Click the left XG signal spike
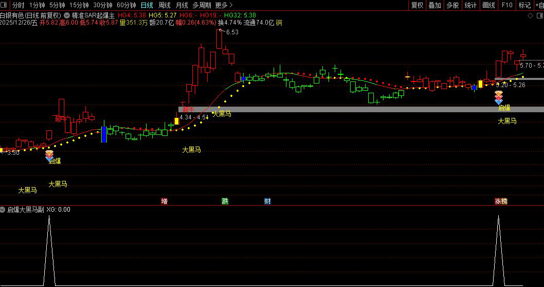Image resolution: width=544 pixels, height=287 pixels. (x=49, y=250)
